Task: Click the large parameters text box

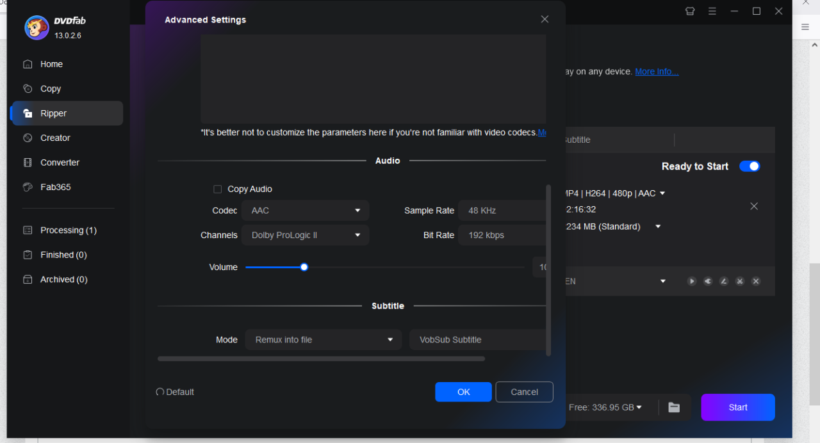Action: [x=373, y=79]
